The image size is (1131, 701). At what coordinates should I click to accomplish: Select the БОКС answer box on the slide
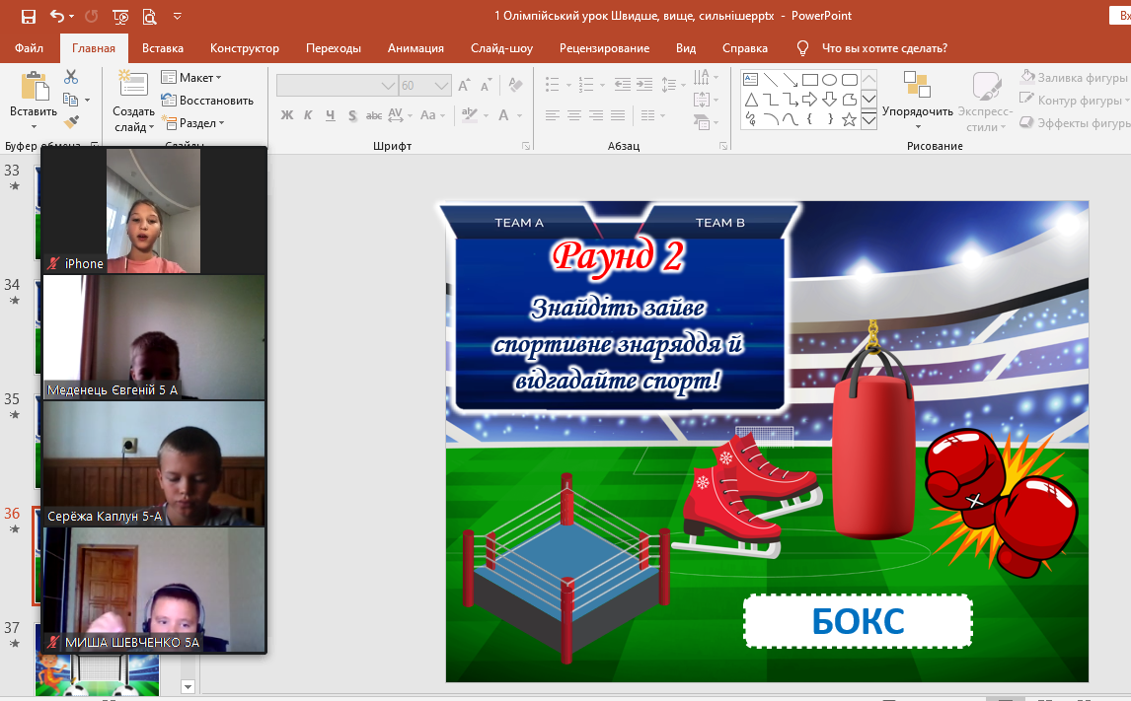858,621
